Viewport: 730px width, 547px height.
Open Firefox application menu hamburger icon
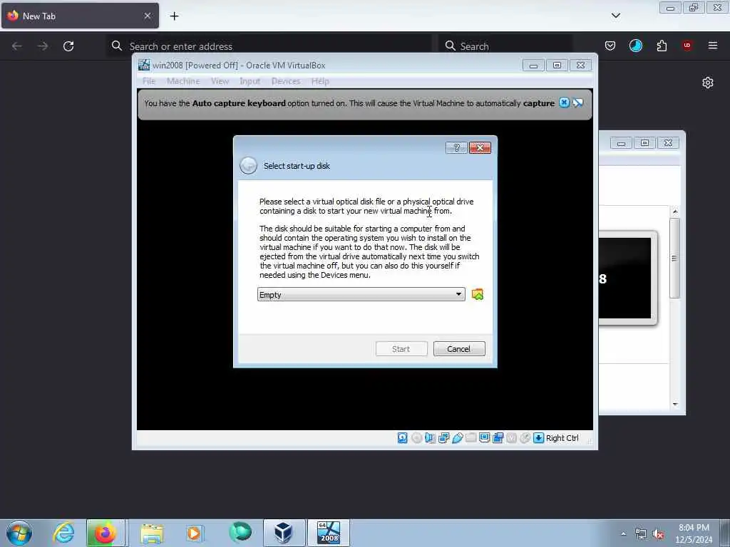[713, 46]
